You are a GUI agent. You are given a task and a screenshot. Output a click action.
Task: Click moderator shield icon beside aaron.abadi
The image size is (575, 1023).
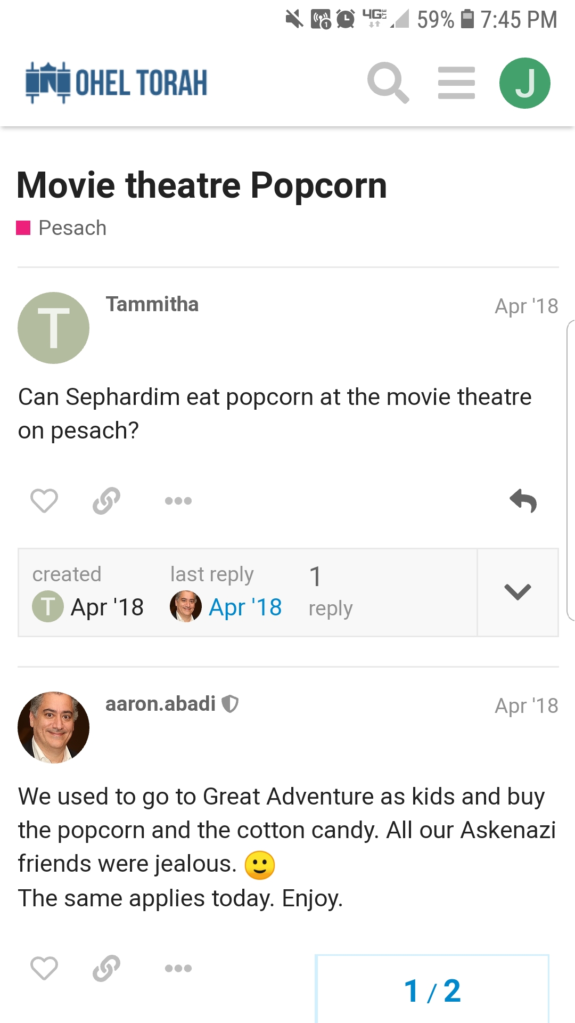(230, 704)
